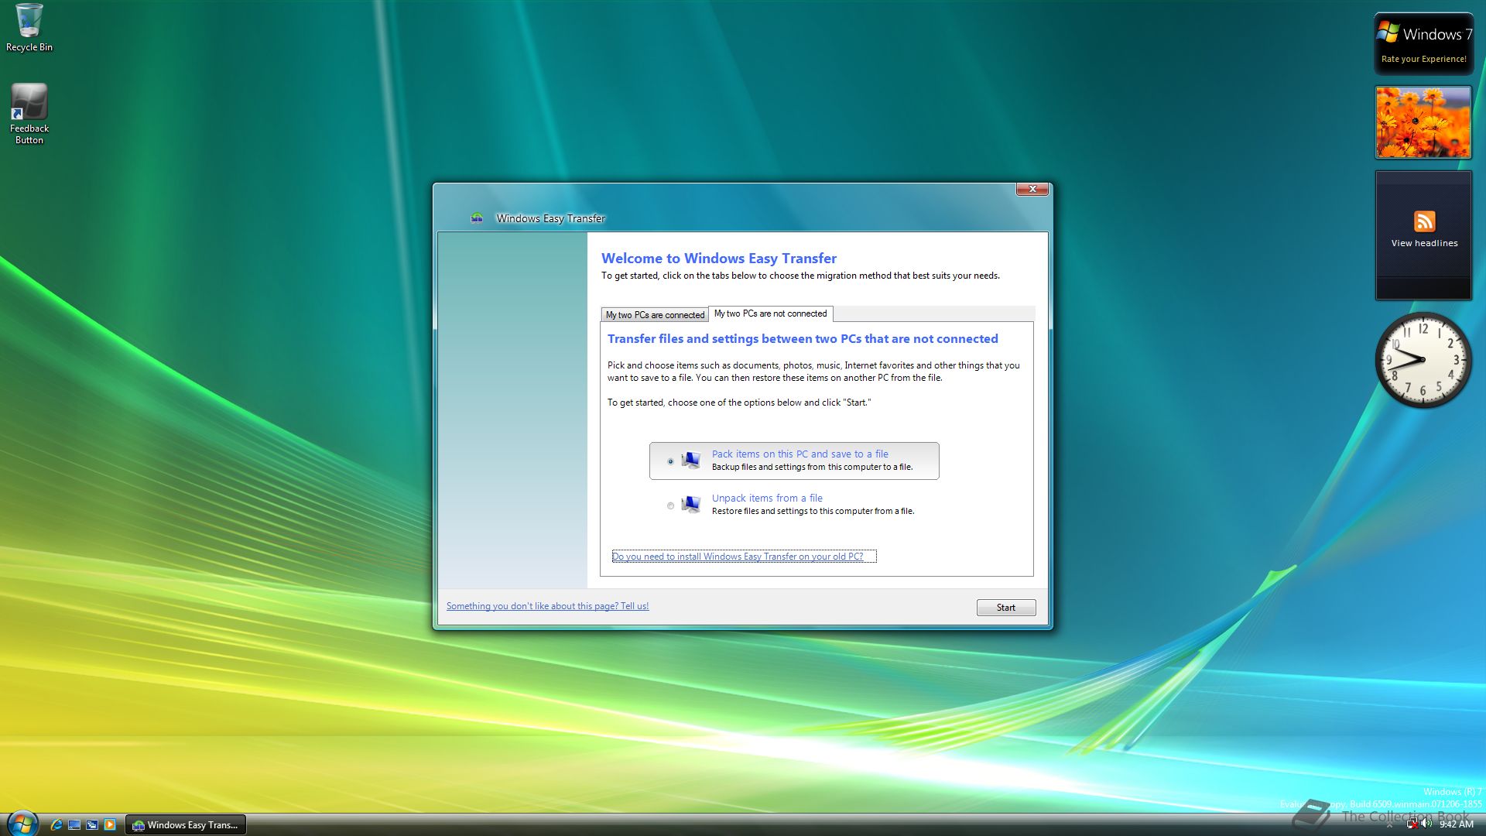Show hidden tray icons with the arrow
This screenshot has height=836, width=1486.
click(x=1389, y=825)
